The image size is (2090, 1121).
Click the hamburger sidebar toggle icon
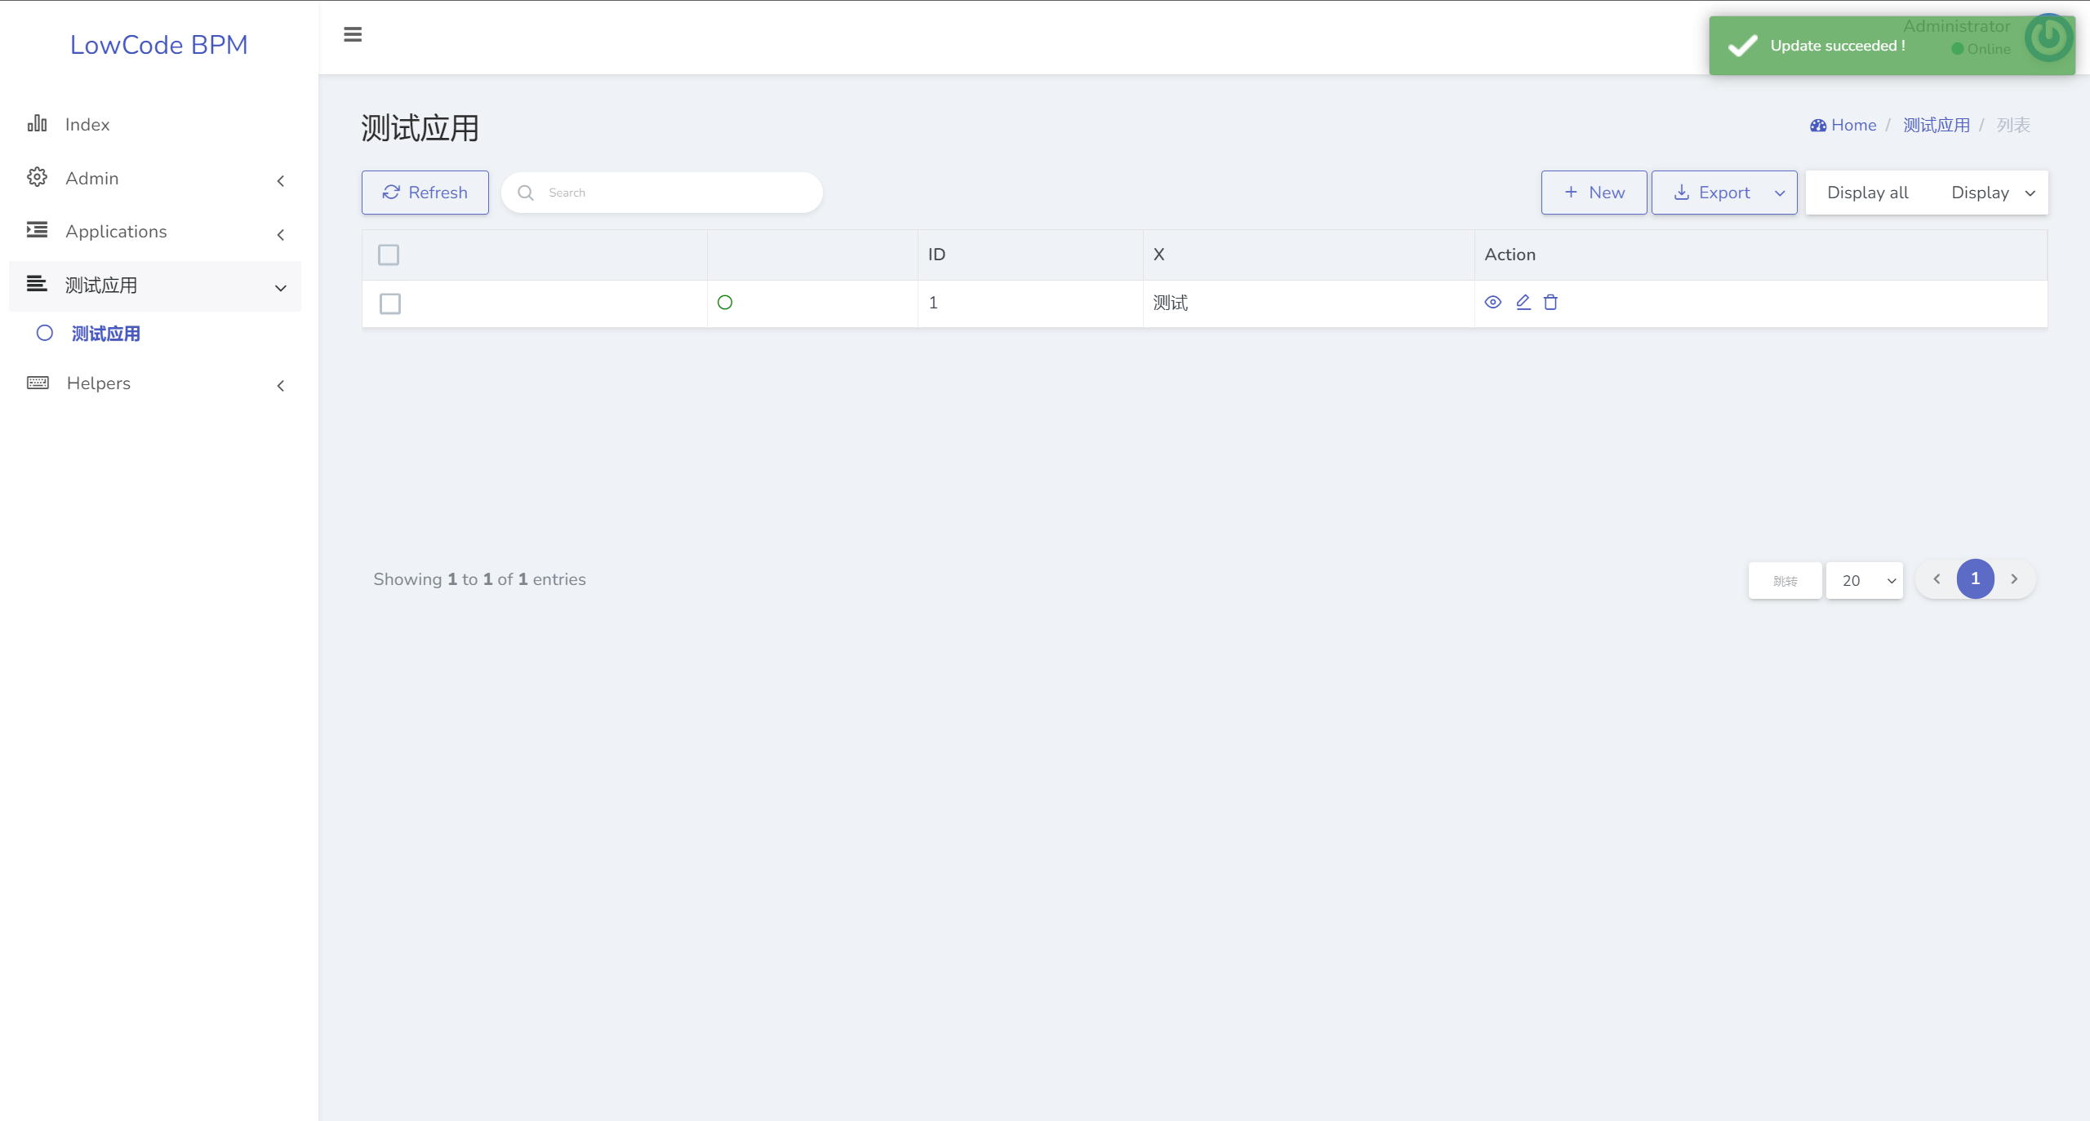353,34
